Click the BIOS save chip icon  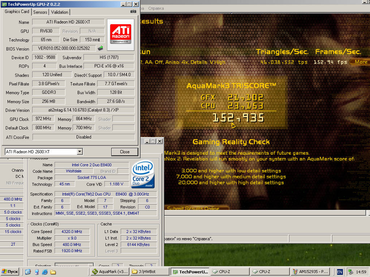click(x=100, y=48)
